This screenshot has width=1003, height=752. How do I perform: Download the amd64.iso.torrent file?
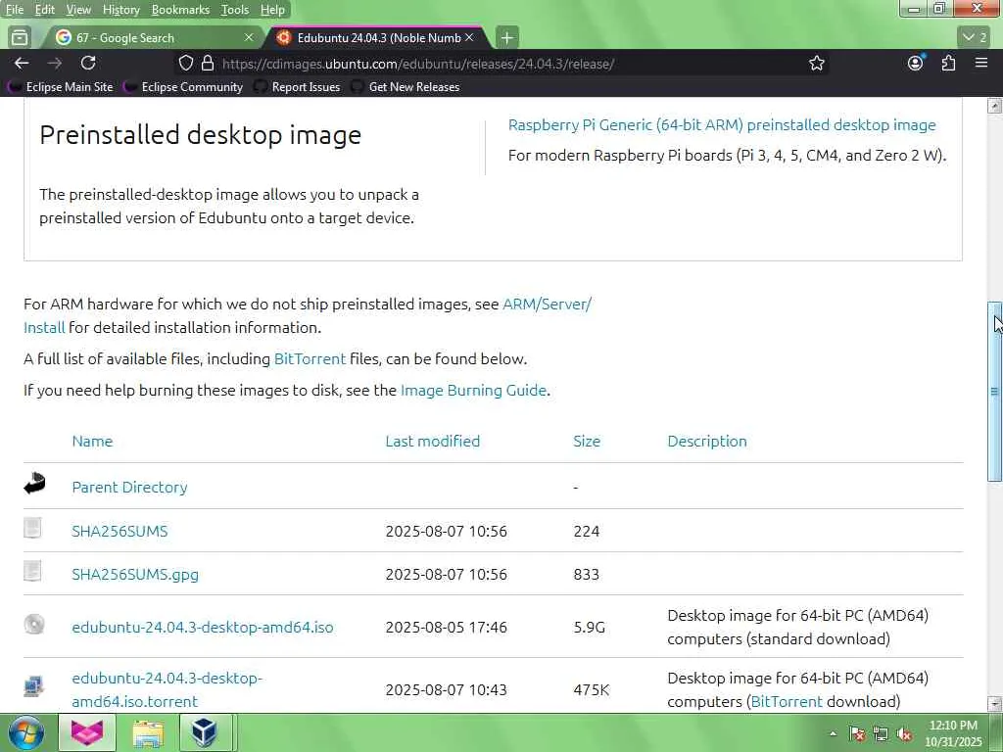click(167, 689)
